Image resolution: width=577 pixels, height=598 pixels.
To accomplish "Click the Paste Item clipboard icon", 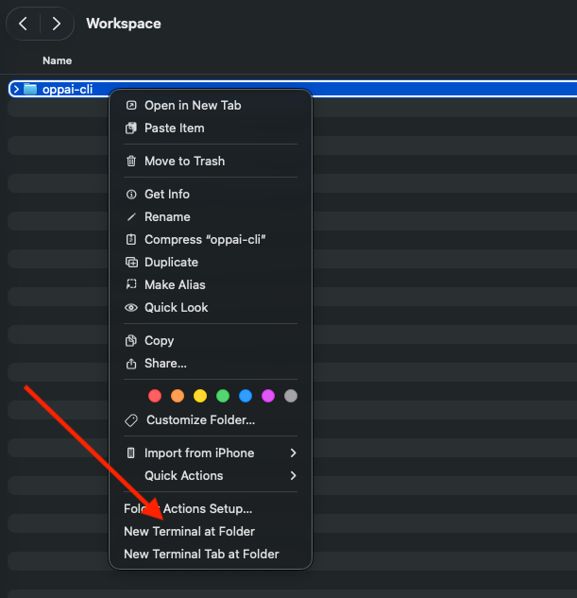I will click(131, 128).
